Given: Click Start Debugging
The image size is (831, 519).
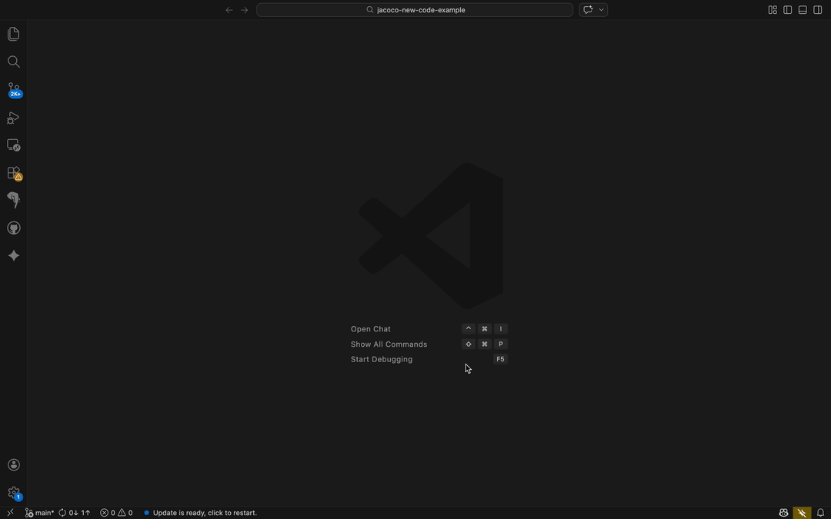Looking at the screenshot, I should [x=381, y=359].
